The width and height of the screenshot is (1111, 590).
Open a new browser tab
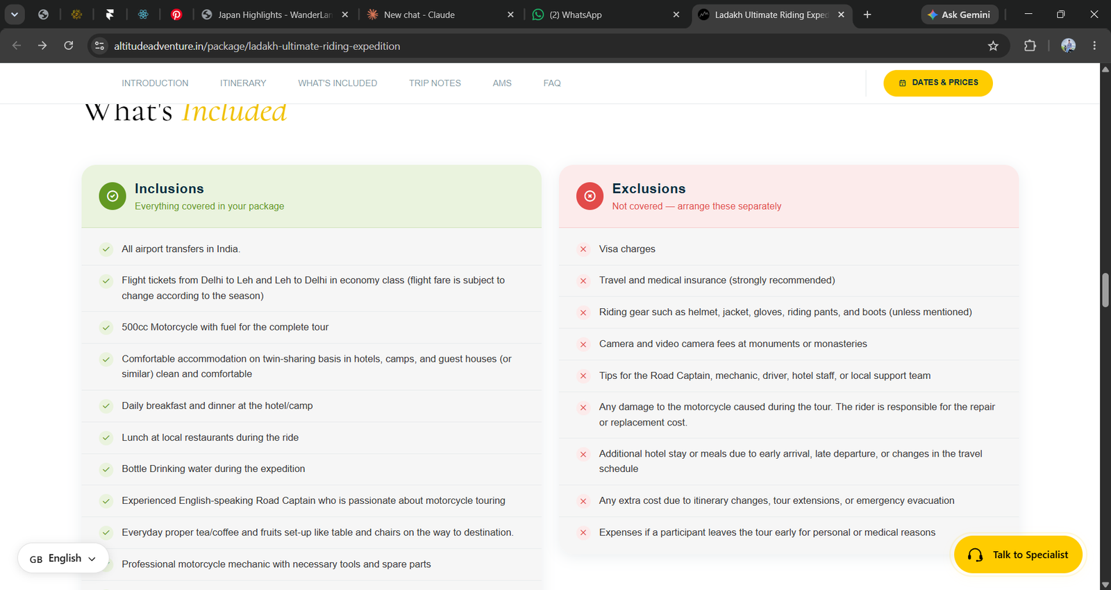pos(867,15)
